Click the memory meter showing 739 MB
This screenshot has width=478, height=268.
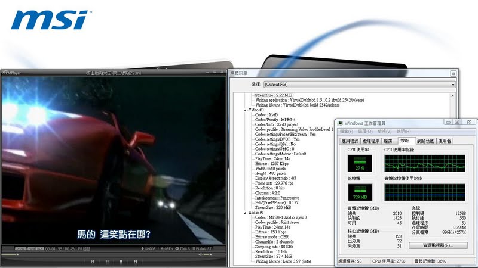click(360, 192)
